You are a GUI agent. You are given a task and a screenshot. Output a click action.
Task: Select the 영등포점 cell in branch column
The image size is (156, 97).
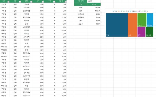tap(4, 56)
